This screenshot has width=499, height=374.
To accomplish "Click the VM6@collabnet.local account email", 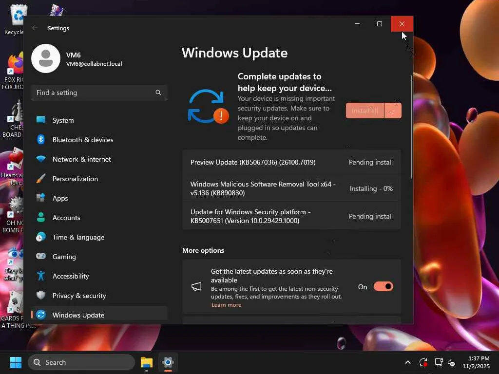I will (94, 64).
